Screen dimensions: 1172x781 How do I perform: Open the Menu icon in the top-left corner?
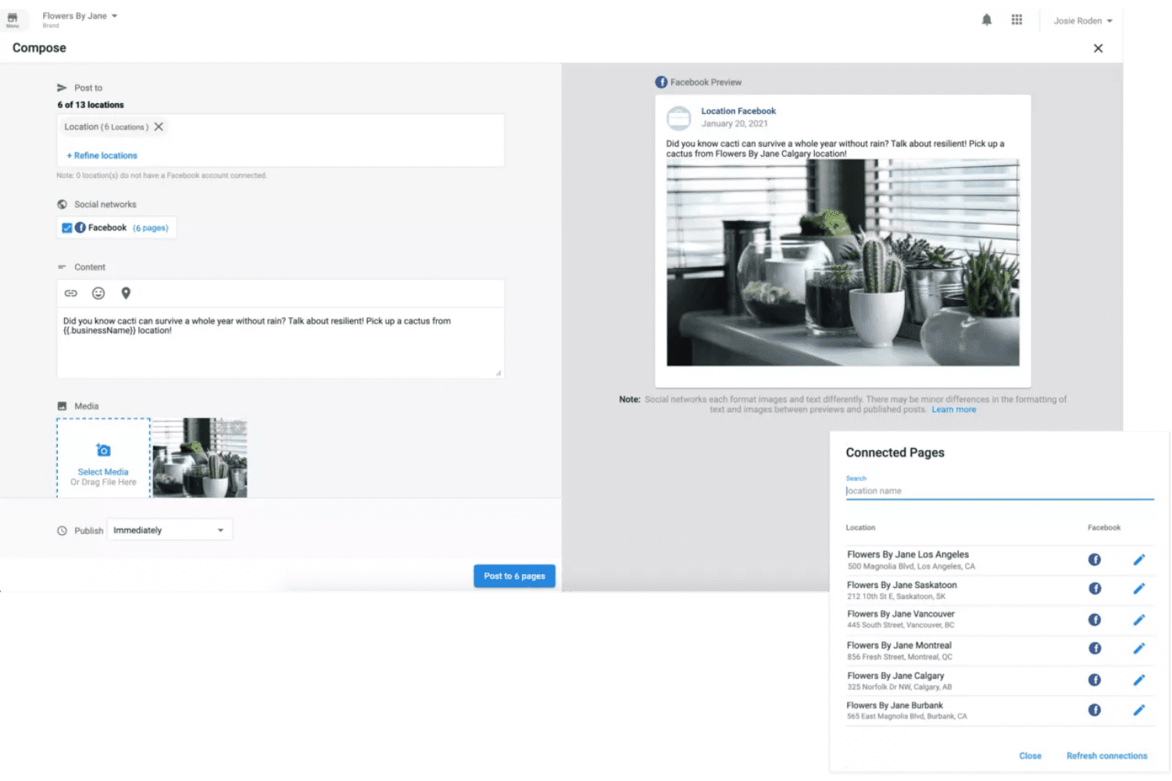tap(13, 17)
